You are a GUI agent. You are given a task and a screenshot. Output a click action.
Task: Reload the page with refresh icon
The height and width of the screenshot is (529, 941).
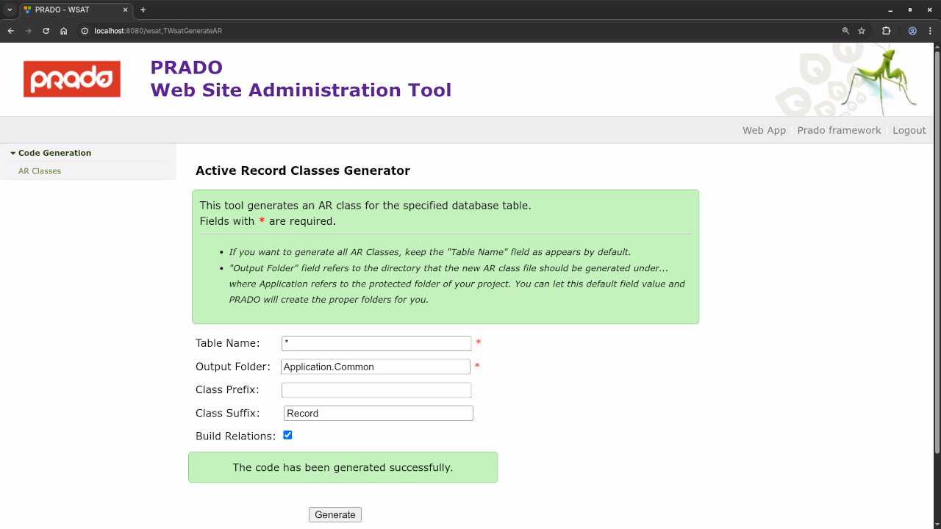click(x=46, y=31)
